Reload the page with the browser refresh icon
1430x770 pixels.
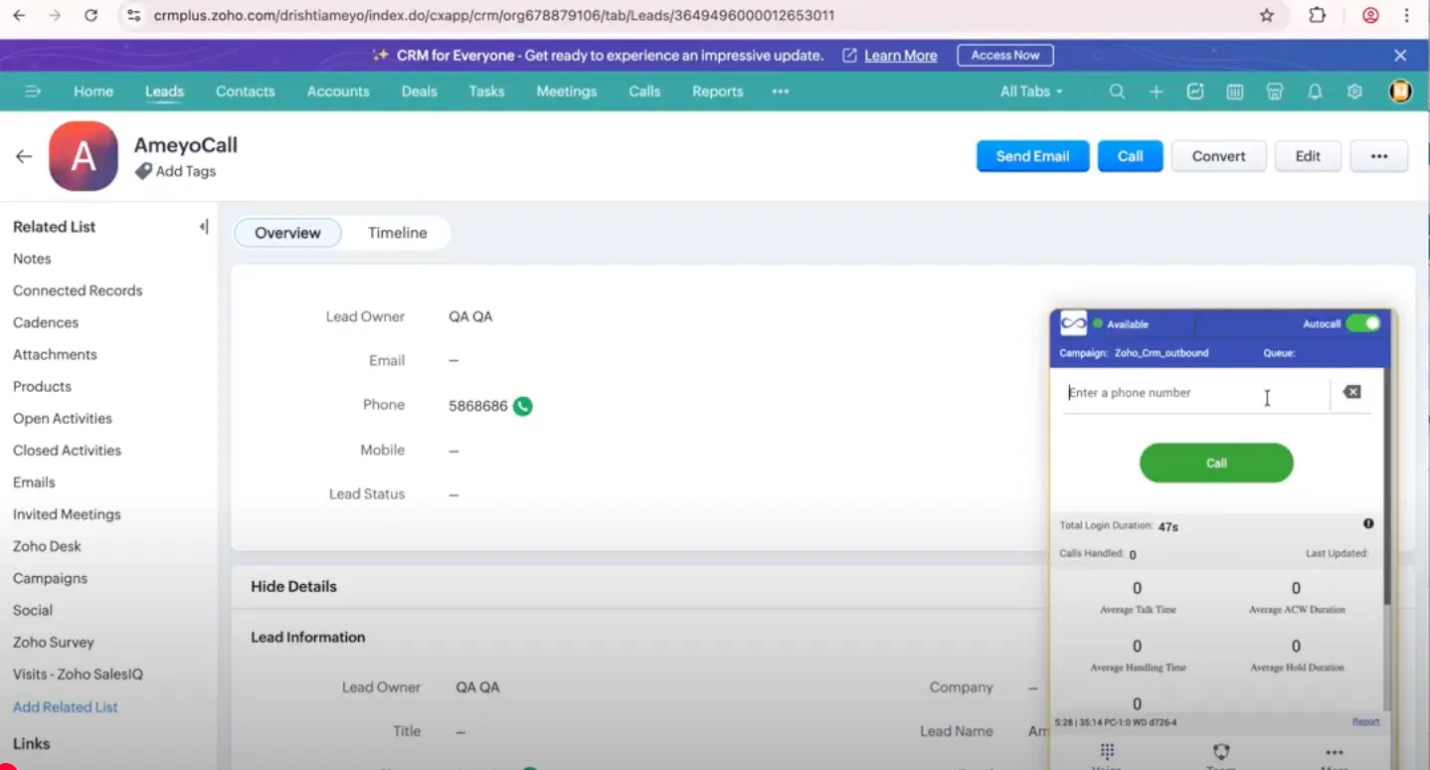[90, 15]
